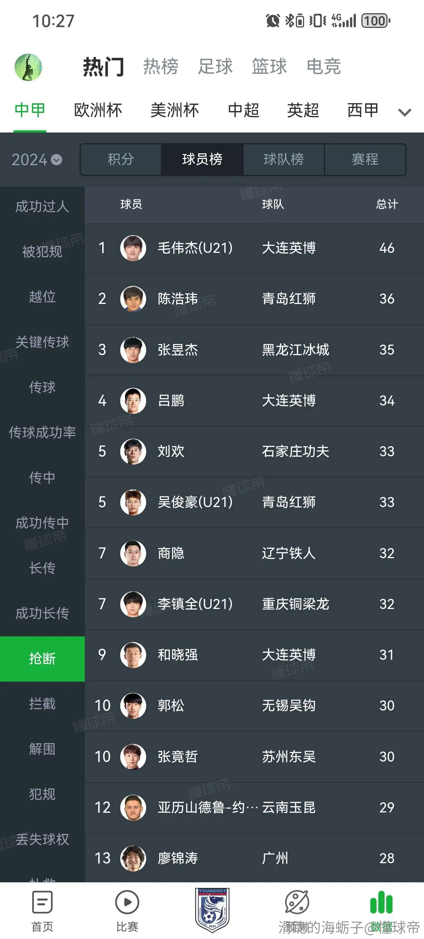Select the 欧洲杯 league tab
This screenshot has height=939, width=424.
pos(98,110)
